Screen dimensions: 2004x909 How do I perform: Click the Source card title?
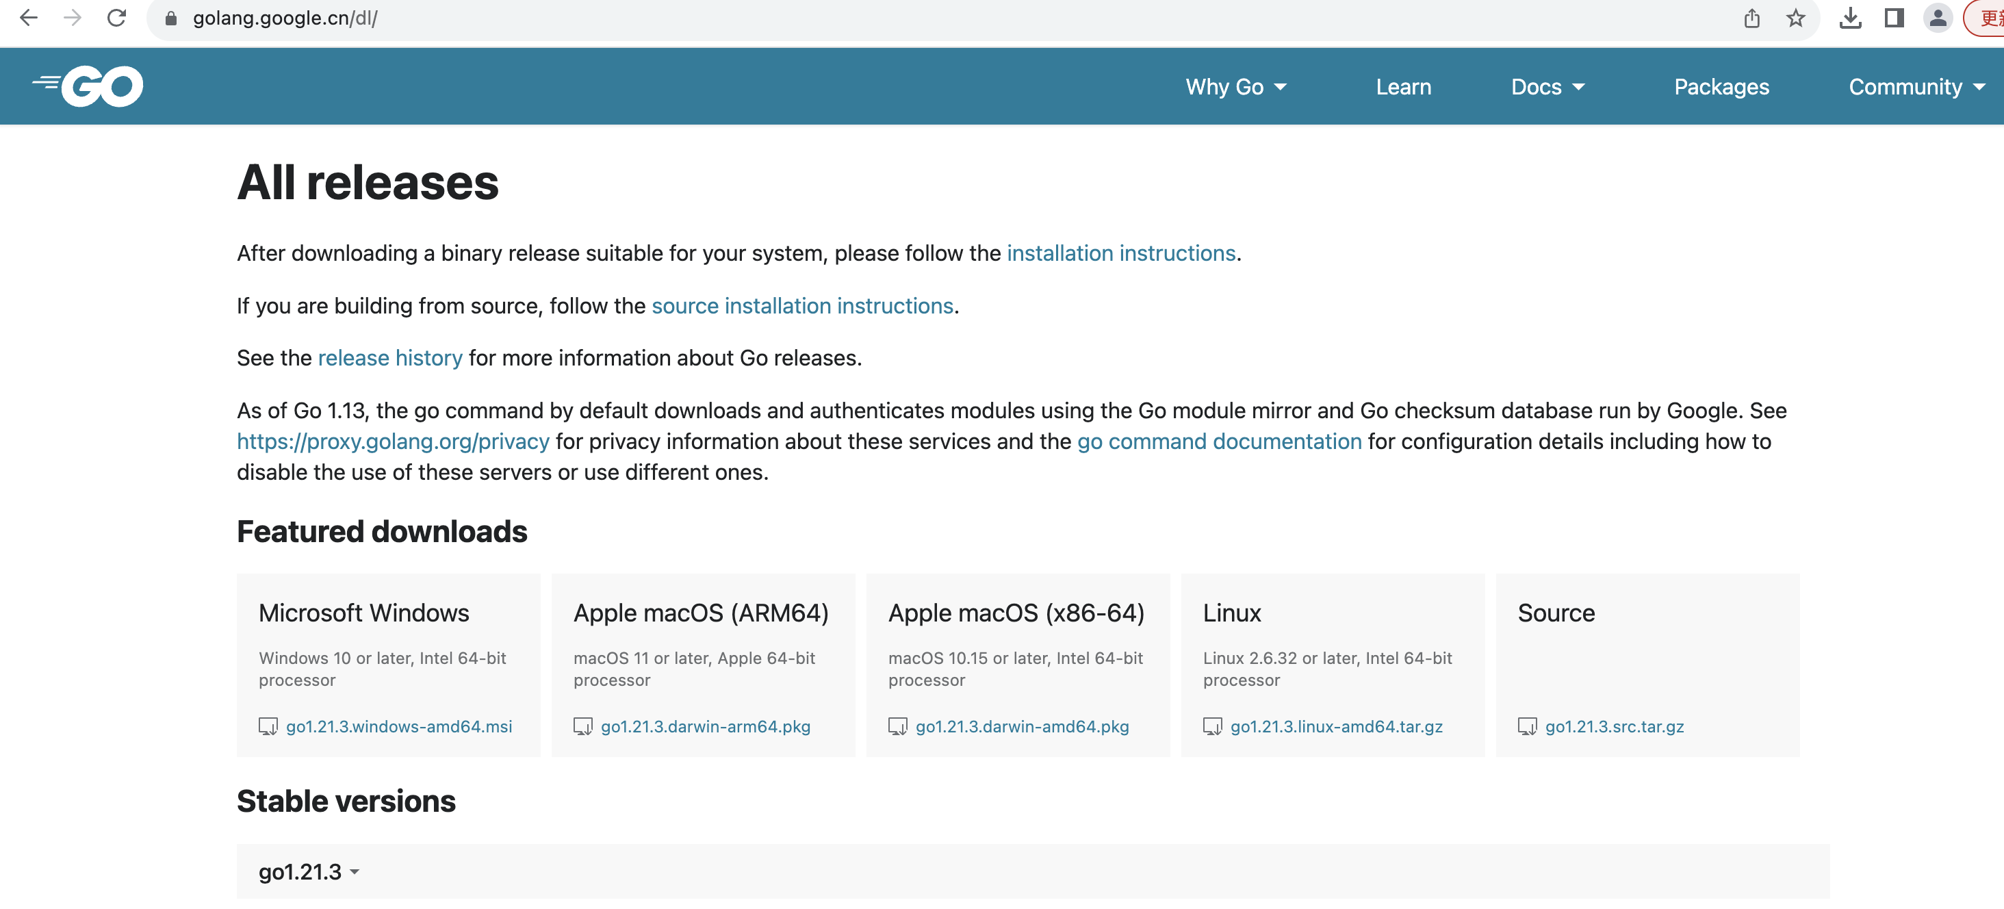pyautogui.click(x=1556, y=613)
